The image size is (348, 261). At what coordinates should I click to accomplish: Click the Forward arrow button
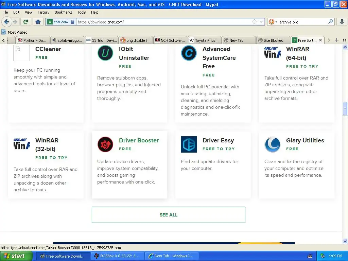tap(15, 22)
